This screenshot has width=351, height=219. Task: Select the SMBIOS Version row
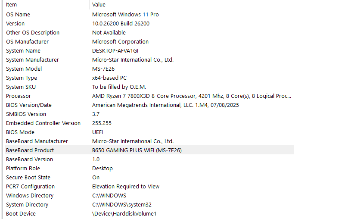click(x=26, y=114)
